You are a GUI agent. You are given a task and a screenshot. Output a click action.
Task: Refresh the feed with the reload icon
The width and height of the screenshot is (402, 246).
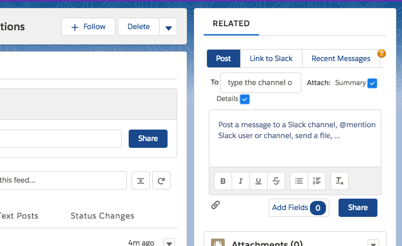click(x=161, y=180)
